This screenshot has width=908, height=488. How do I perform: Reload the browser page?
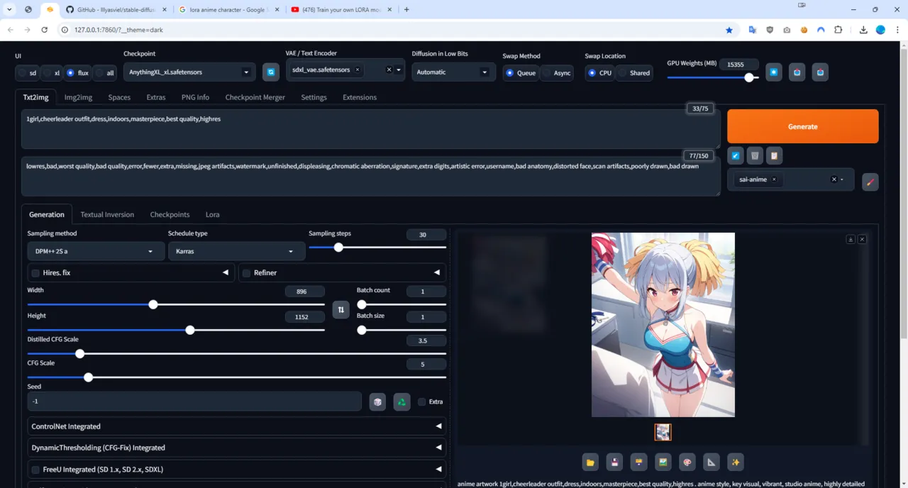pyautogui.click(x=44, y=30)
